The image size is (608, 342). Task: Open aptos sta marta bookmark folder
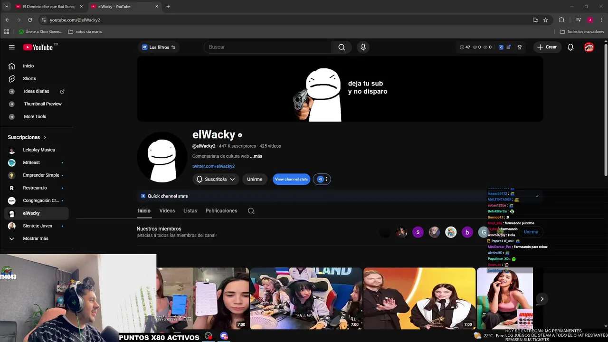tap(85, 32)
